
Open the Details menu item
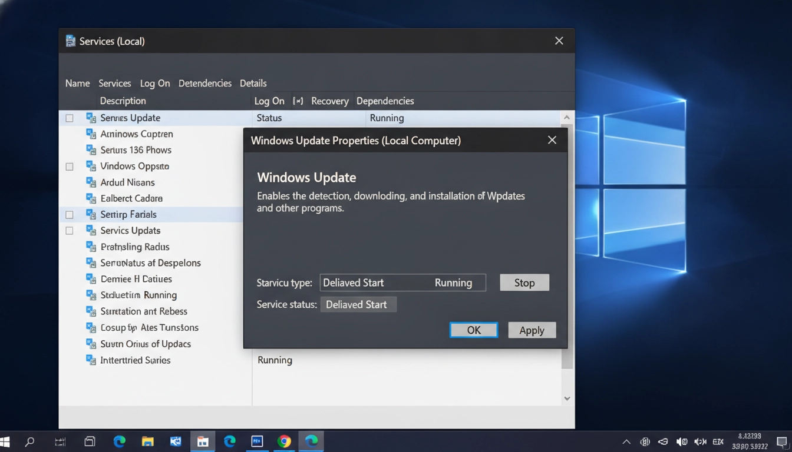[x=253, y=84]
